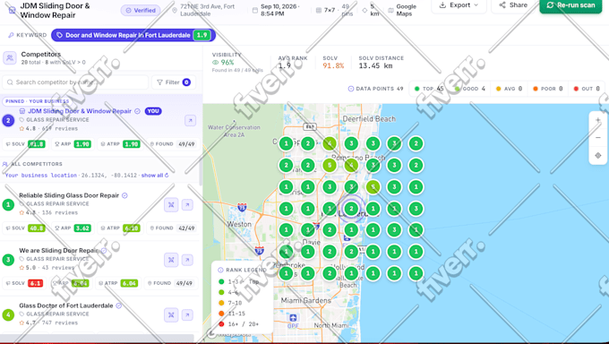
Task: Click the Data Points info icon
Action: (x=351, y=89)
